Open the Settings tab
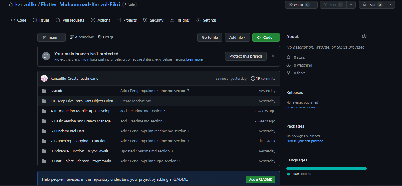The image size is (402, 186). tap(207, 20)
